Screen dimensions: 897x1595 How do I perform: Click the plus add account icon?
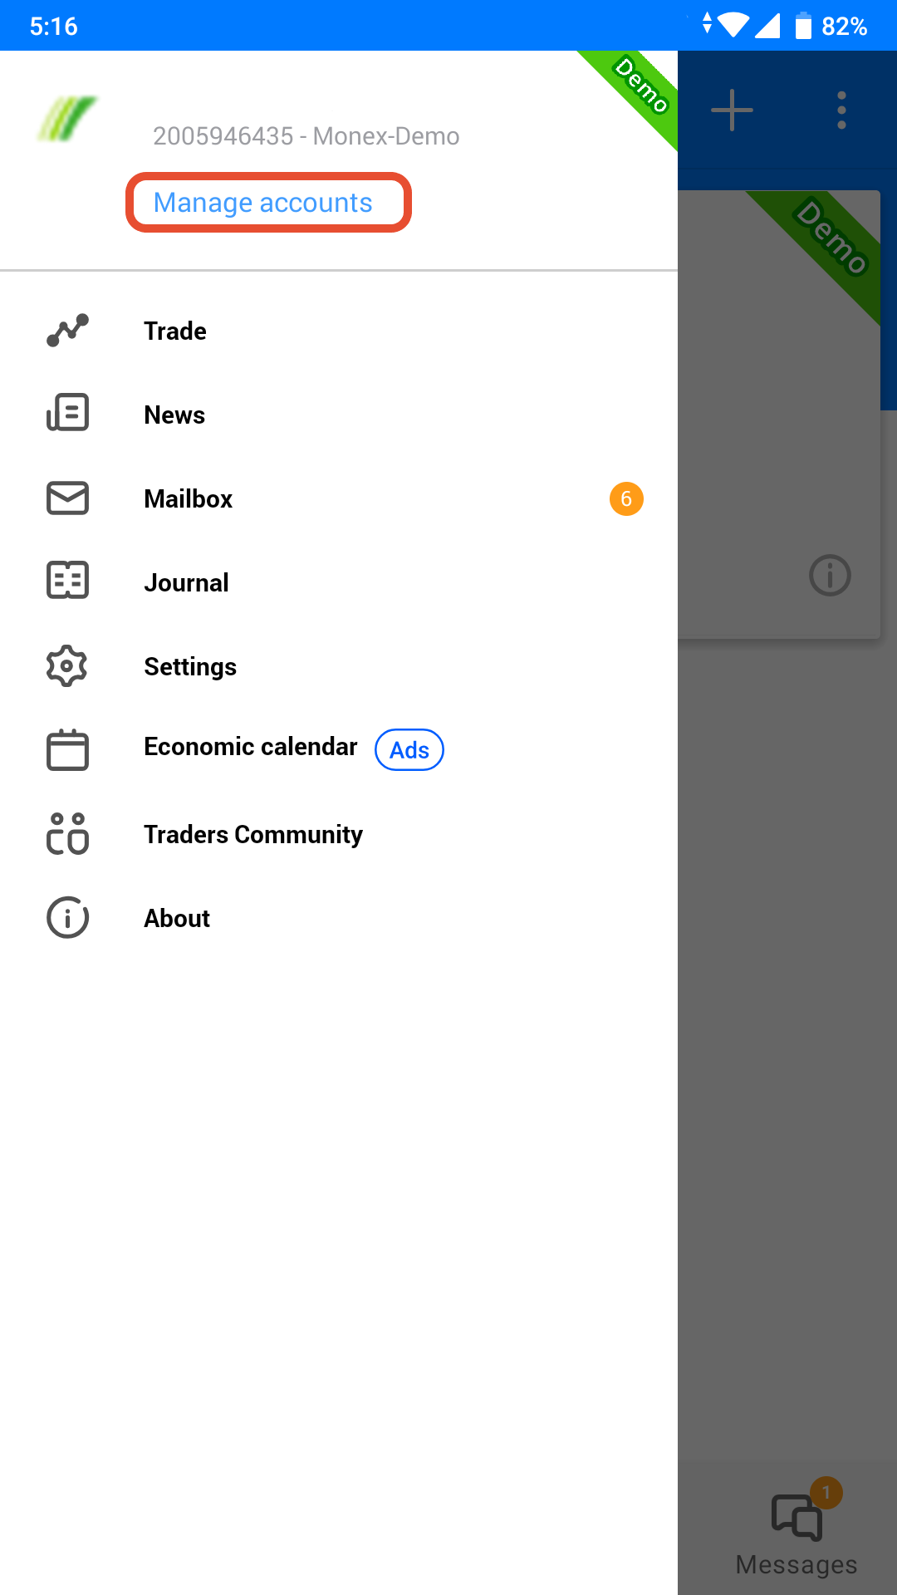click(732, 110)
